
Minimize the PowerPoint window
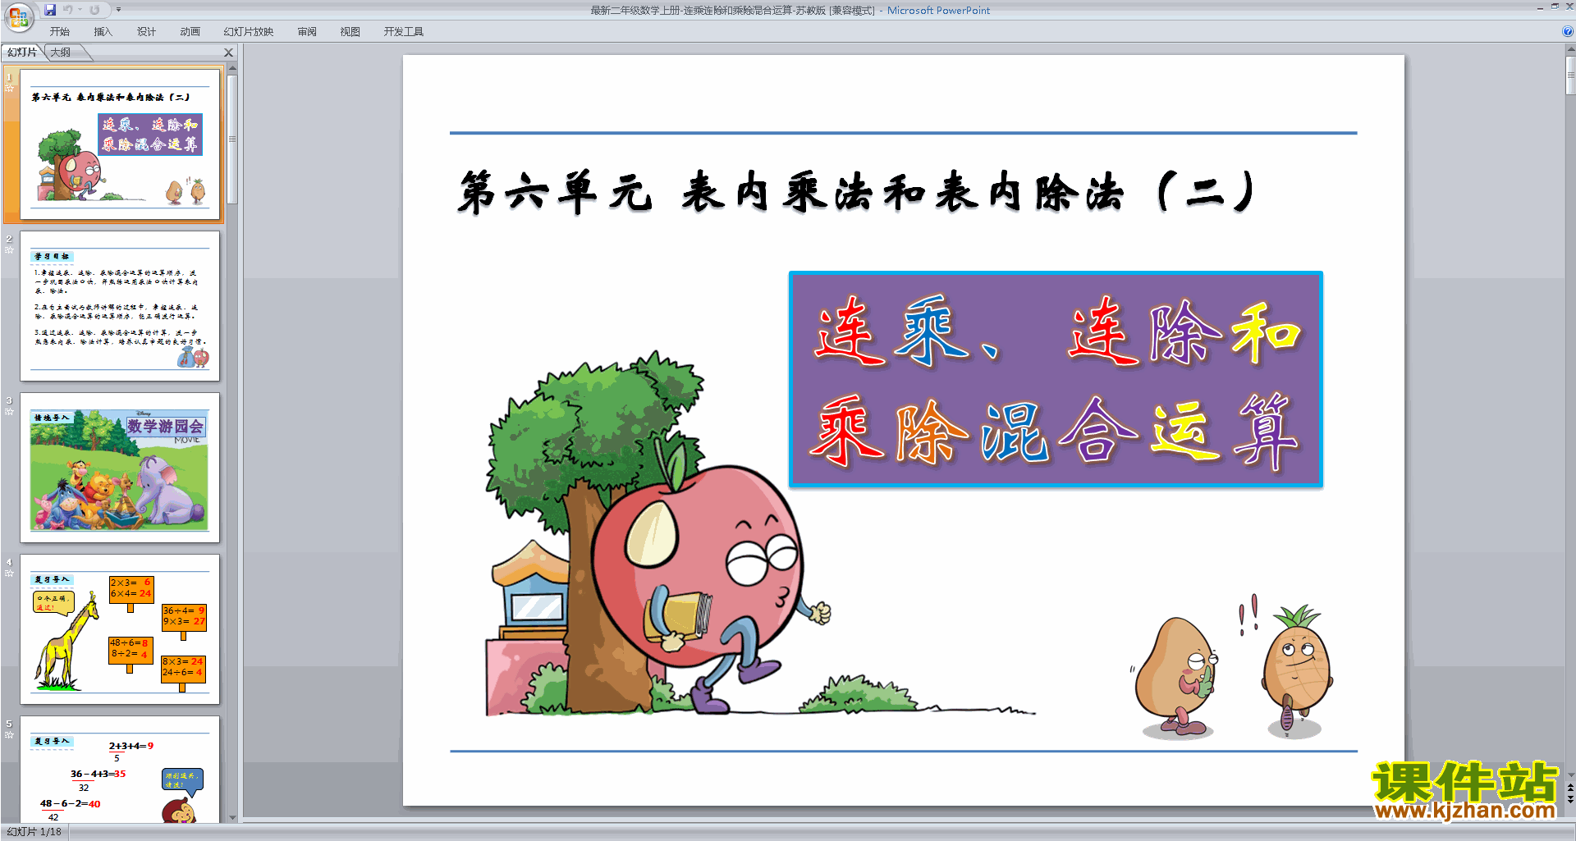point(1539,7)
